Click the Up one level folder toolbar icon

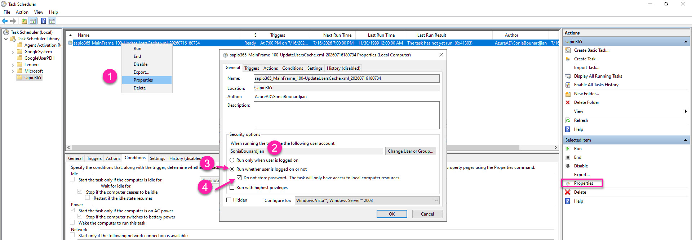24,21
